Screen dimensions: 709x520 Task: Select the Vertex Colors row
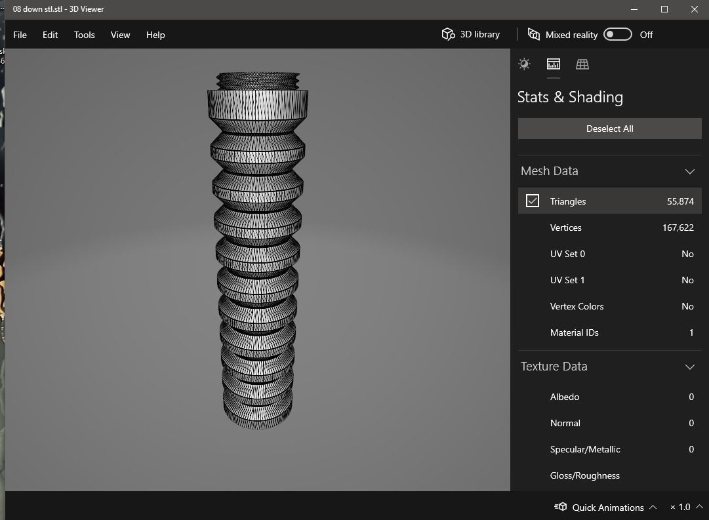point(609,306)
